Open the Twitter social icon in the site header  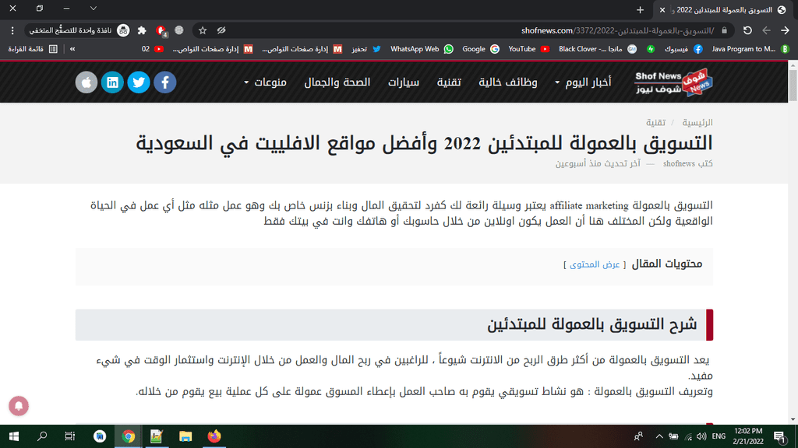pos(139,82)
